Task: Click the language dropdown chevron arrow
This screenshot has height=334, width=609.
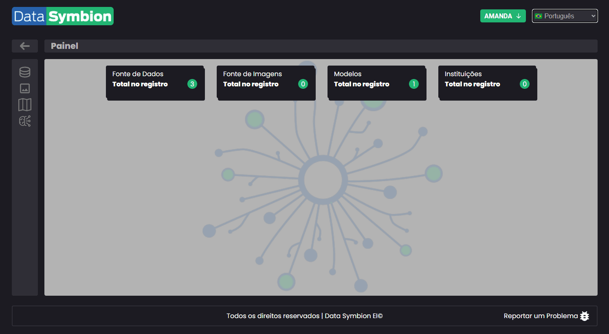Action: tap(593, 16)
